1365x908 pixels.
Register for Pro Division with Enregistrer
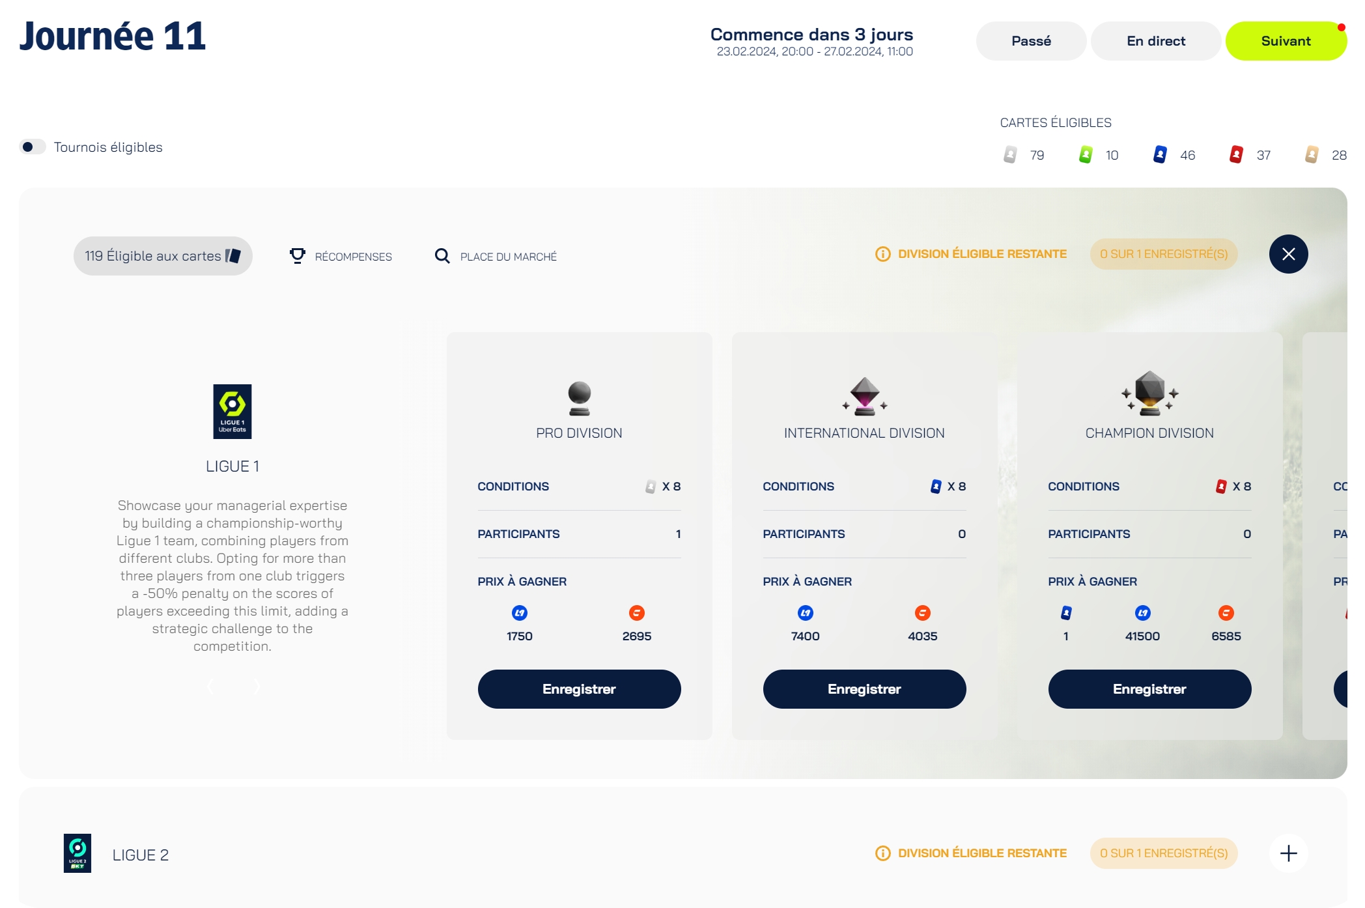click(x=579, y=689)
